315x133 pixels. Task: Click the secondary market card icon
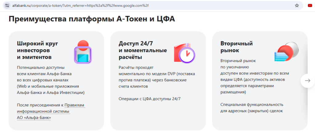coord(287,52)
